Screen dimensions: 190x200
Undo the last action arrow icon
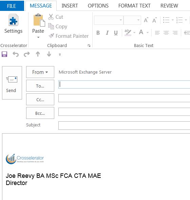16,54
